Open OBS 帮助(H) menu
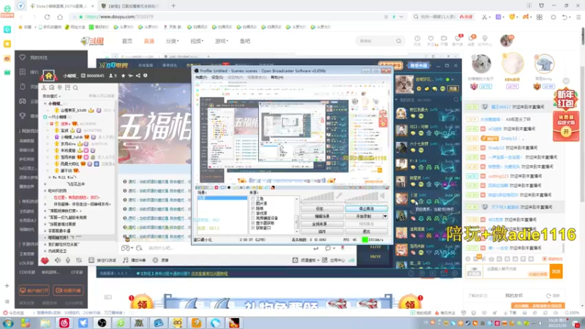Image resolution: width=585 pixels, height=329 pixels. click(277, 77)
